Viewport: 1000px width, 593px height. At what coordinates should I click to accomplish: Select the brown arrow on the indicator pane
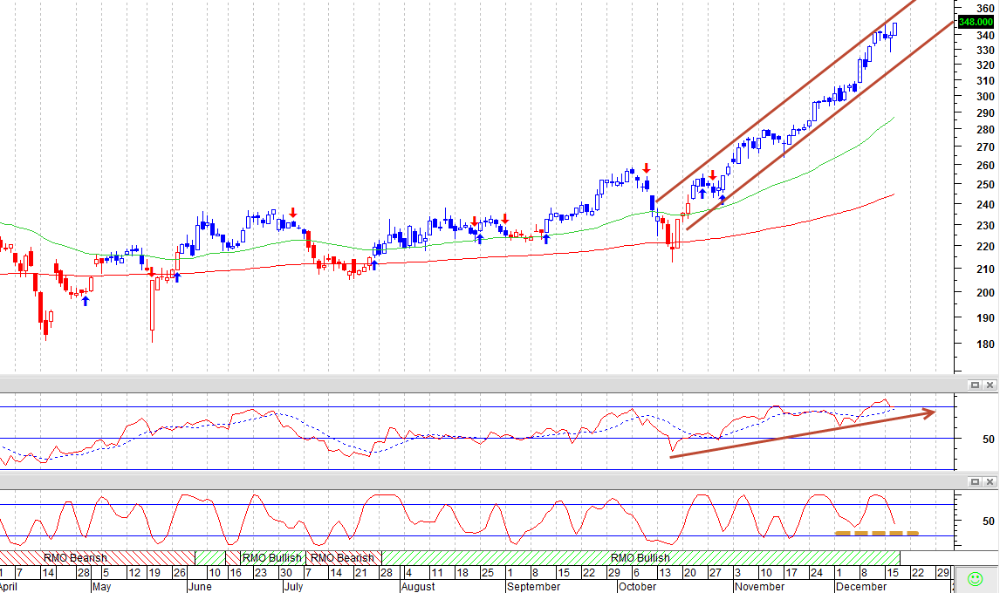pos(803,434)
